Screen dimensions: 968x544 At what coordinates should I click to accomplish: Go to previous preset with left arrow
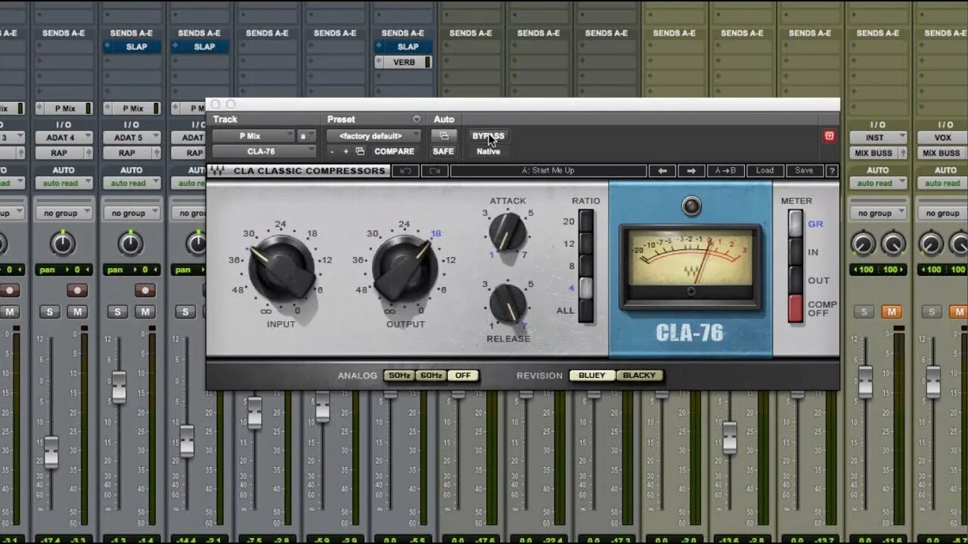pyautogui.click(x=662, y=171)
